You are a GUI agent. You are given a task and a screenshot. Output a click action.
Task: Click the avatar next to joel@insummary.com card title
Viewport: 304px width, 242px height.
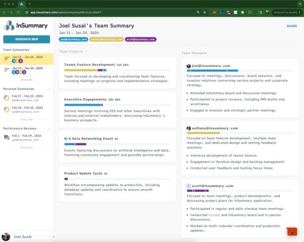pyautogui.click(x=189, y=66)
